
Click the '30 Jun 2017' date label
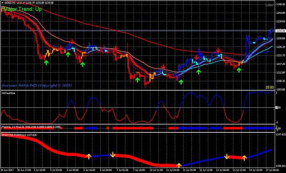[x=7, y=170]
